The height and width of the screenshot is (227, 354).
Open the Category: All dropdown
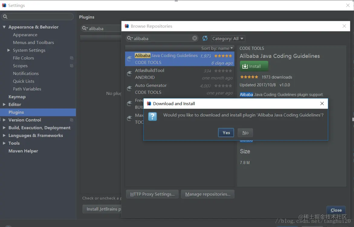[228, 39]
